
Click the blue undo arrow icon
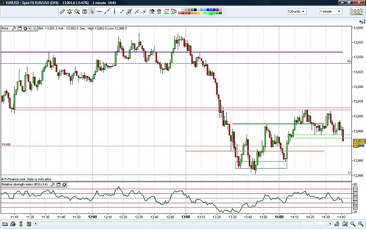pyautogui.click(x=361, y=22)
